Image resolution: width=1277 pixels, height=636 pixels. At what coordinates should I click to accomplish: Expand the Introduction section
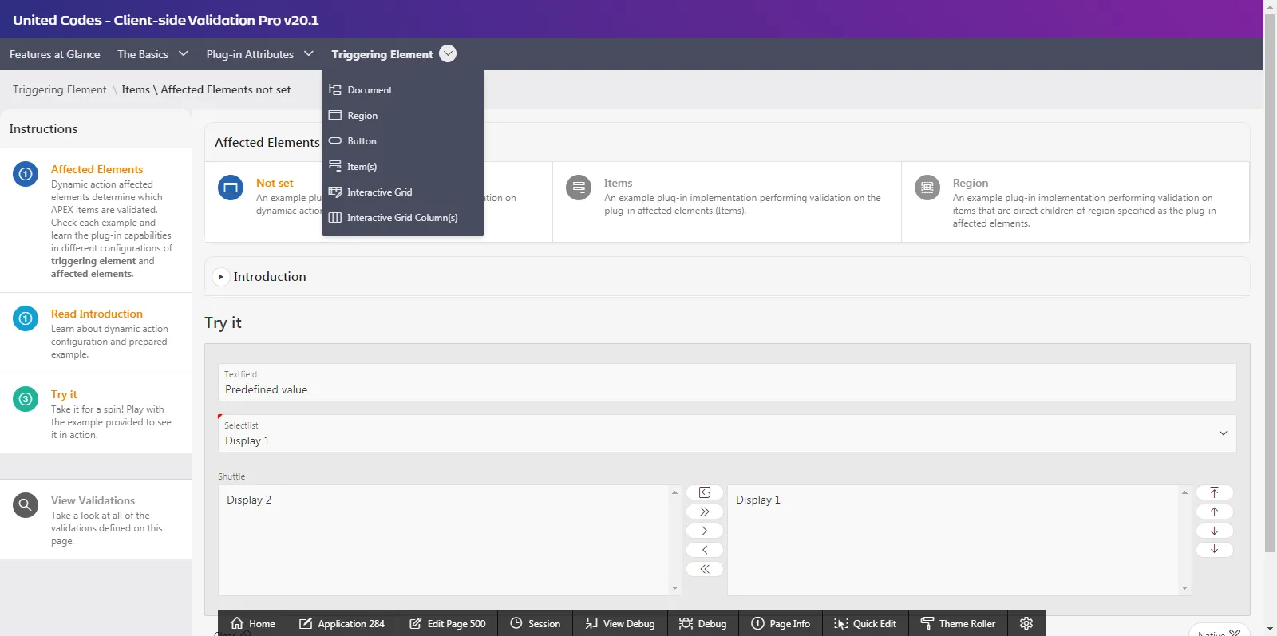click(x=221, y=277)
